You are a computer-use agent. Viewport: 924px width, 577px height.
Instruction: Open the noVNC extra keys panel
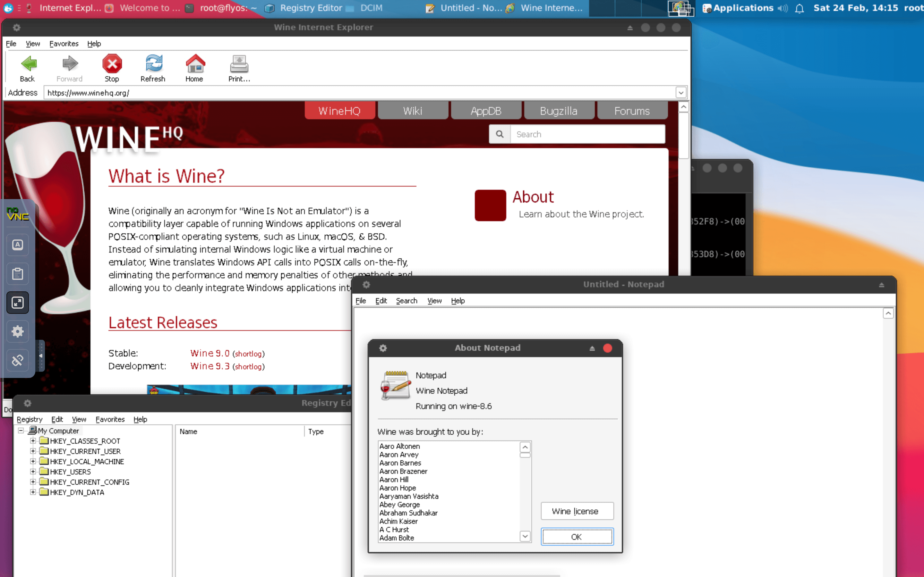pos(18,245)
